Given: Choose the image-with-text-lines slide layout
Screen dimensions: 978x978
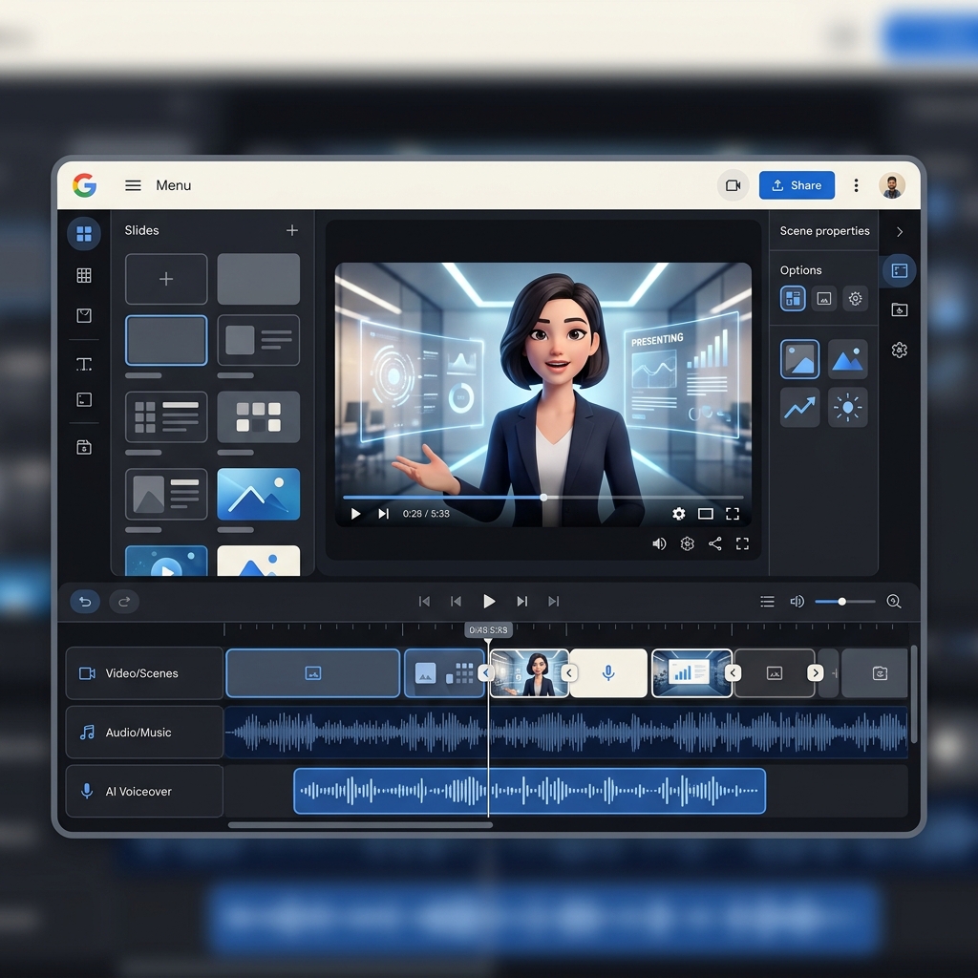Looking at the screenshot, I should click(258, 340).
